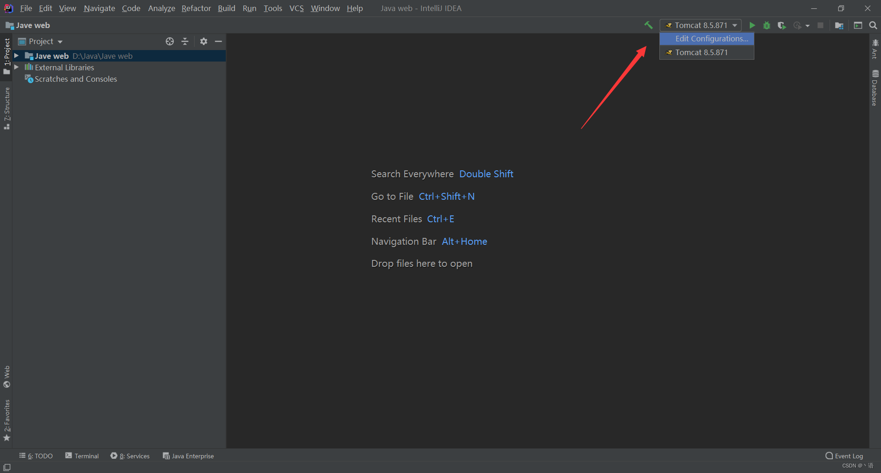Expand the Jave web project node
The height and width of the screenshot is (473, 881).
(x=16, y=56)
